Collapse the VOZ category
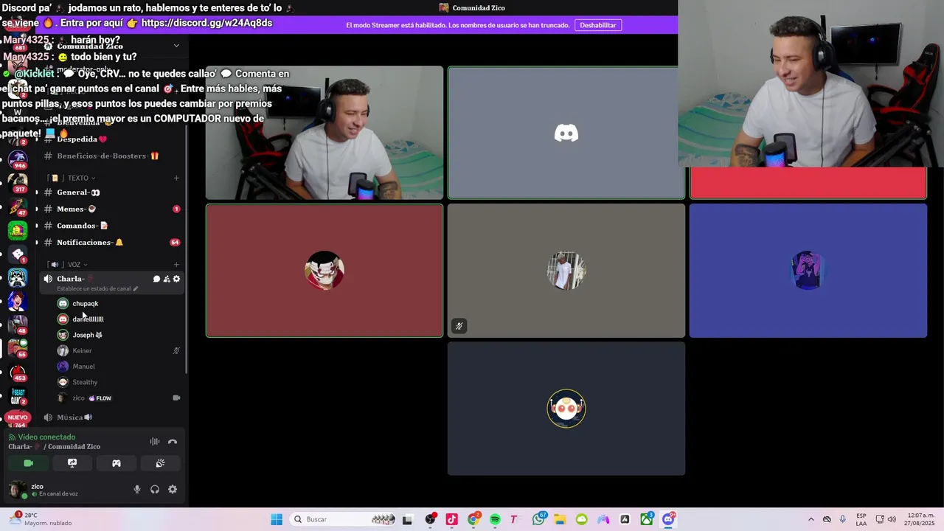Image resolution: width=944 pixels, height=531 pixels. pyautogui.click(x=74, y=265)
